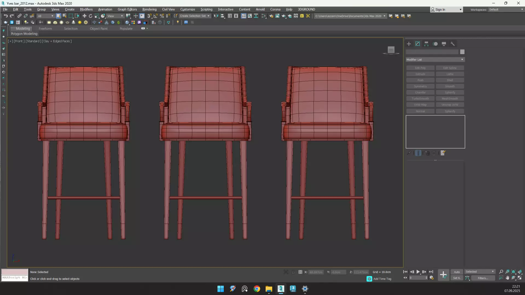Click the Mirror tool icon
The width and height of the screenshot is (525, 295).
click(216, 16)
